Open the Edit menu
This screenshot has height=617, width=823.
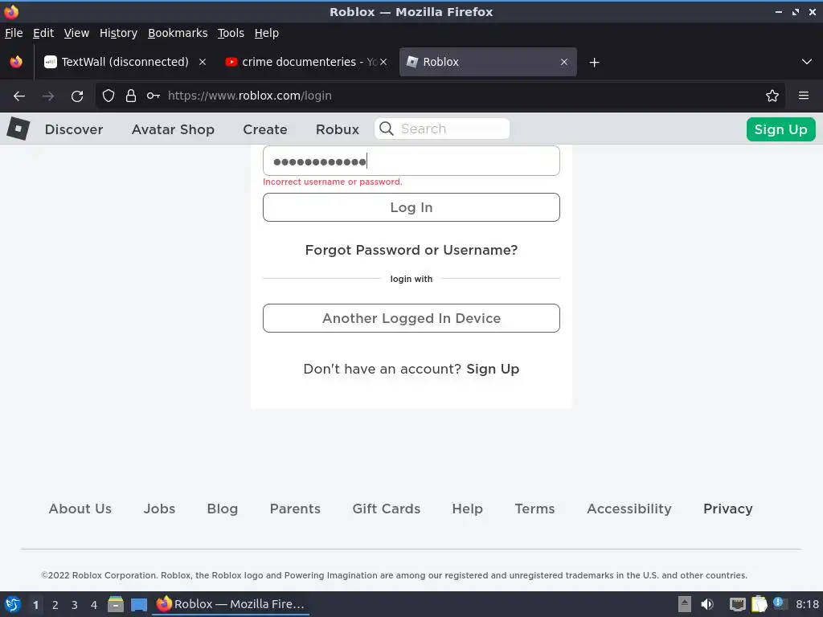43,33
